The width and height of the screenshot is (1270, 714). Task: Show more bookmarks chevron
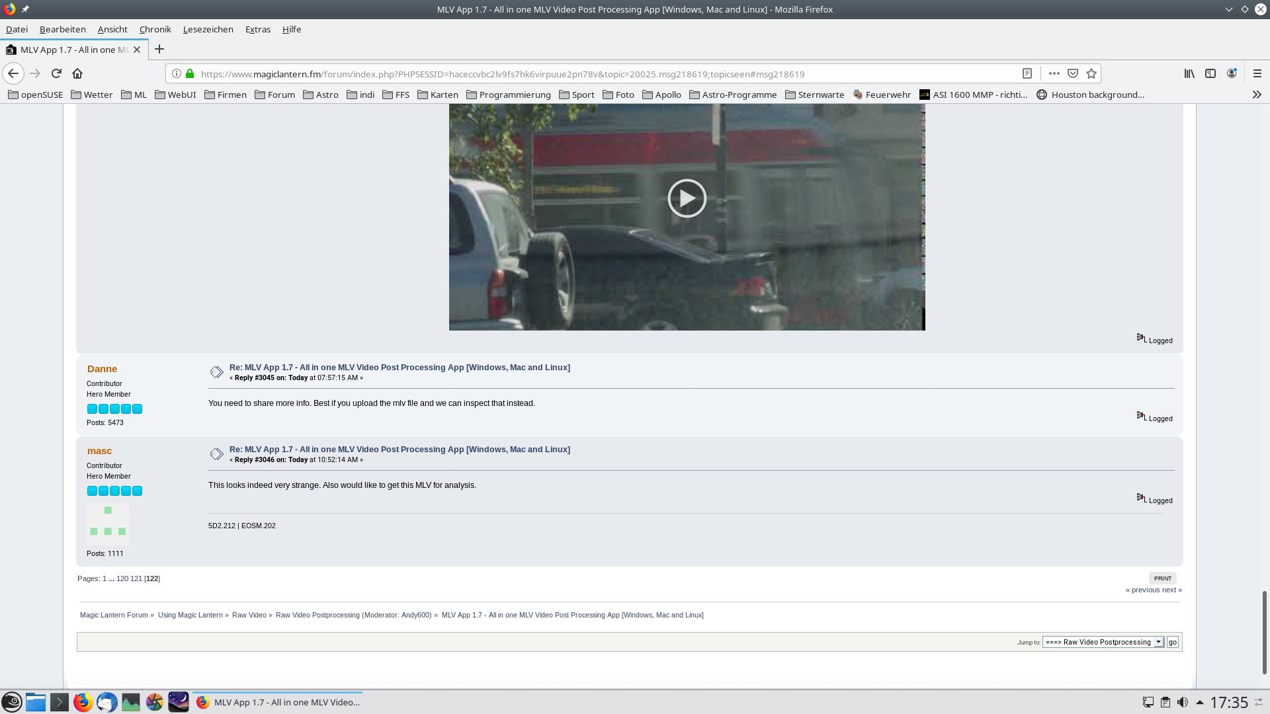point(1257,95)
